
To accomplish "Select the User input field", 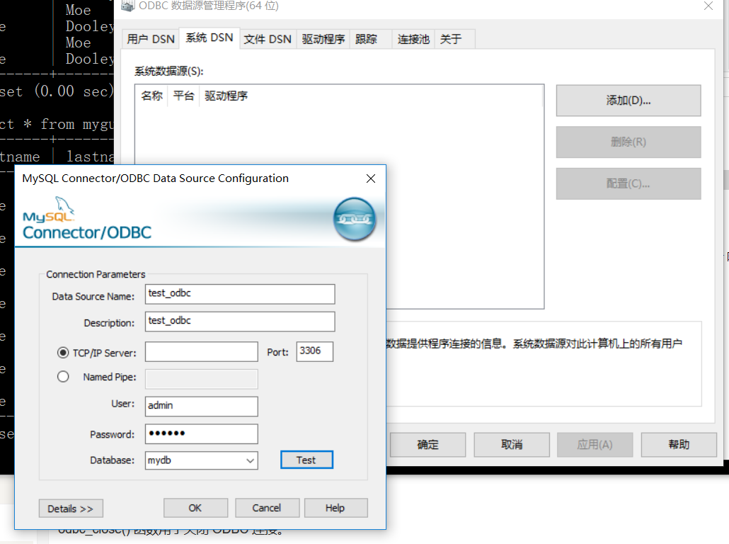I will tap(201, 406).
